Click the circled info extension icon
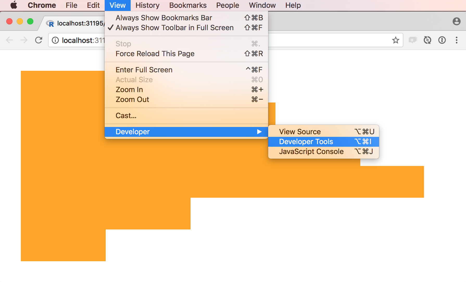The height and width of the screenshot is (282, 466). 442,40
